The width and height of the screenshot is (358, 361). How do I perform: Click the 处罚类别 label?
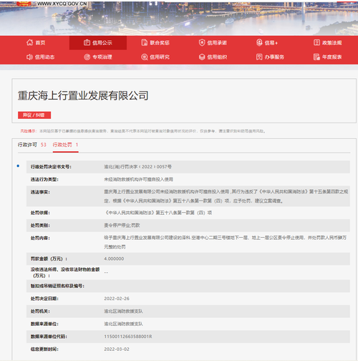pos(40,226)
